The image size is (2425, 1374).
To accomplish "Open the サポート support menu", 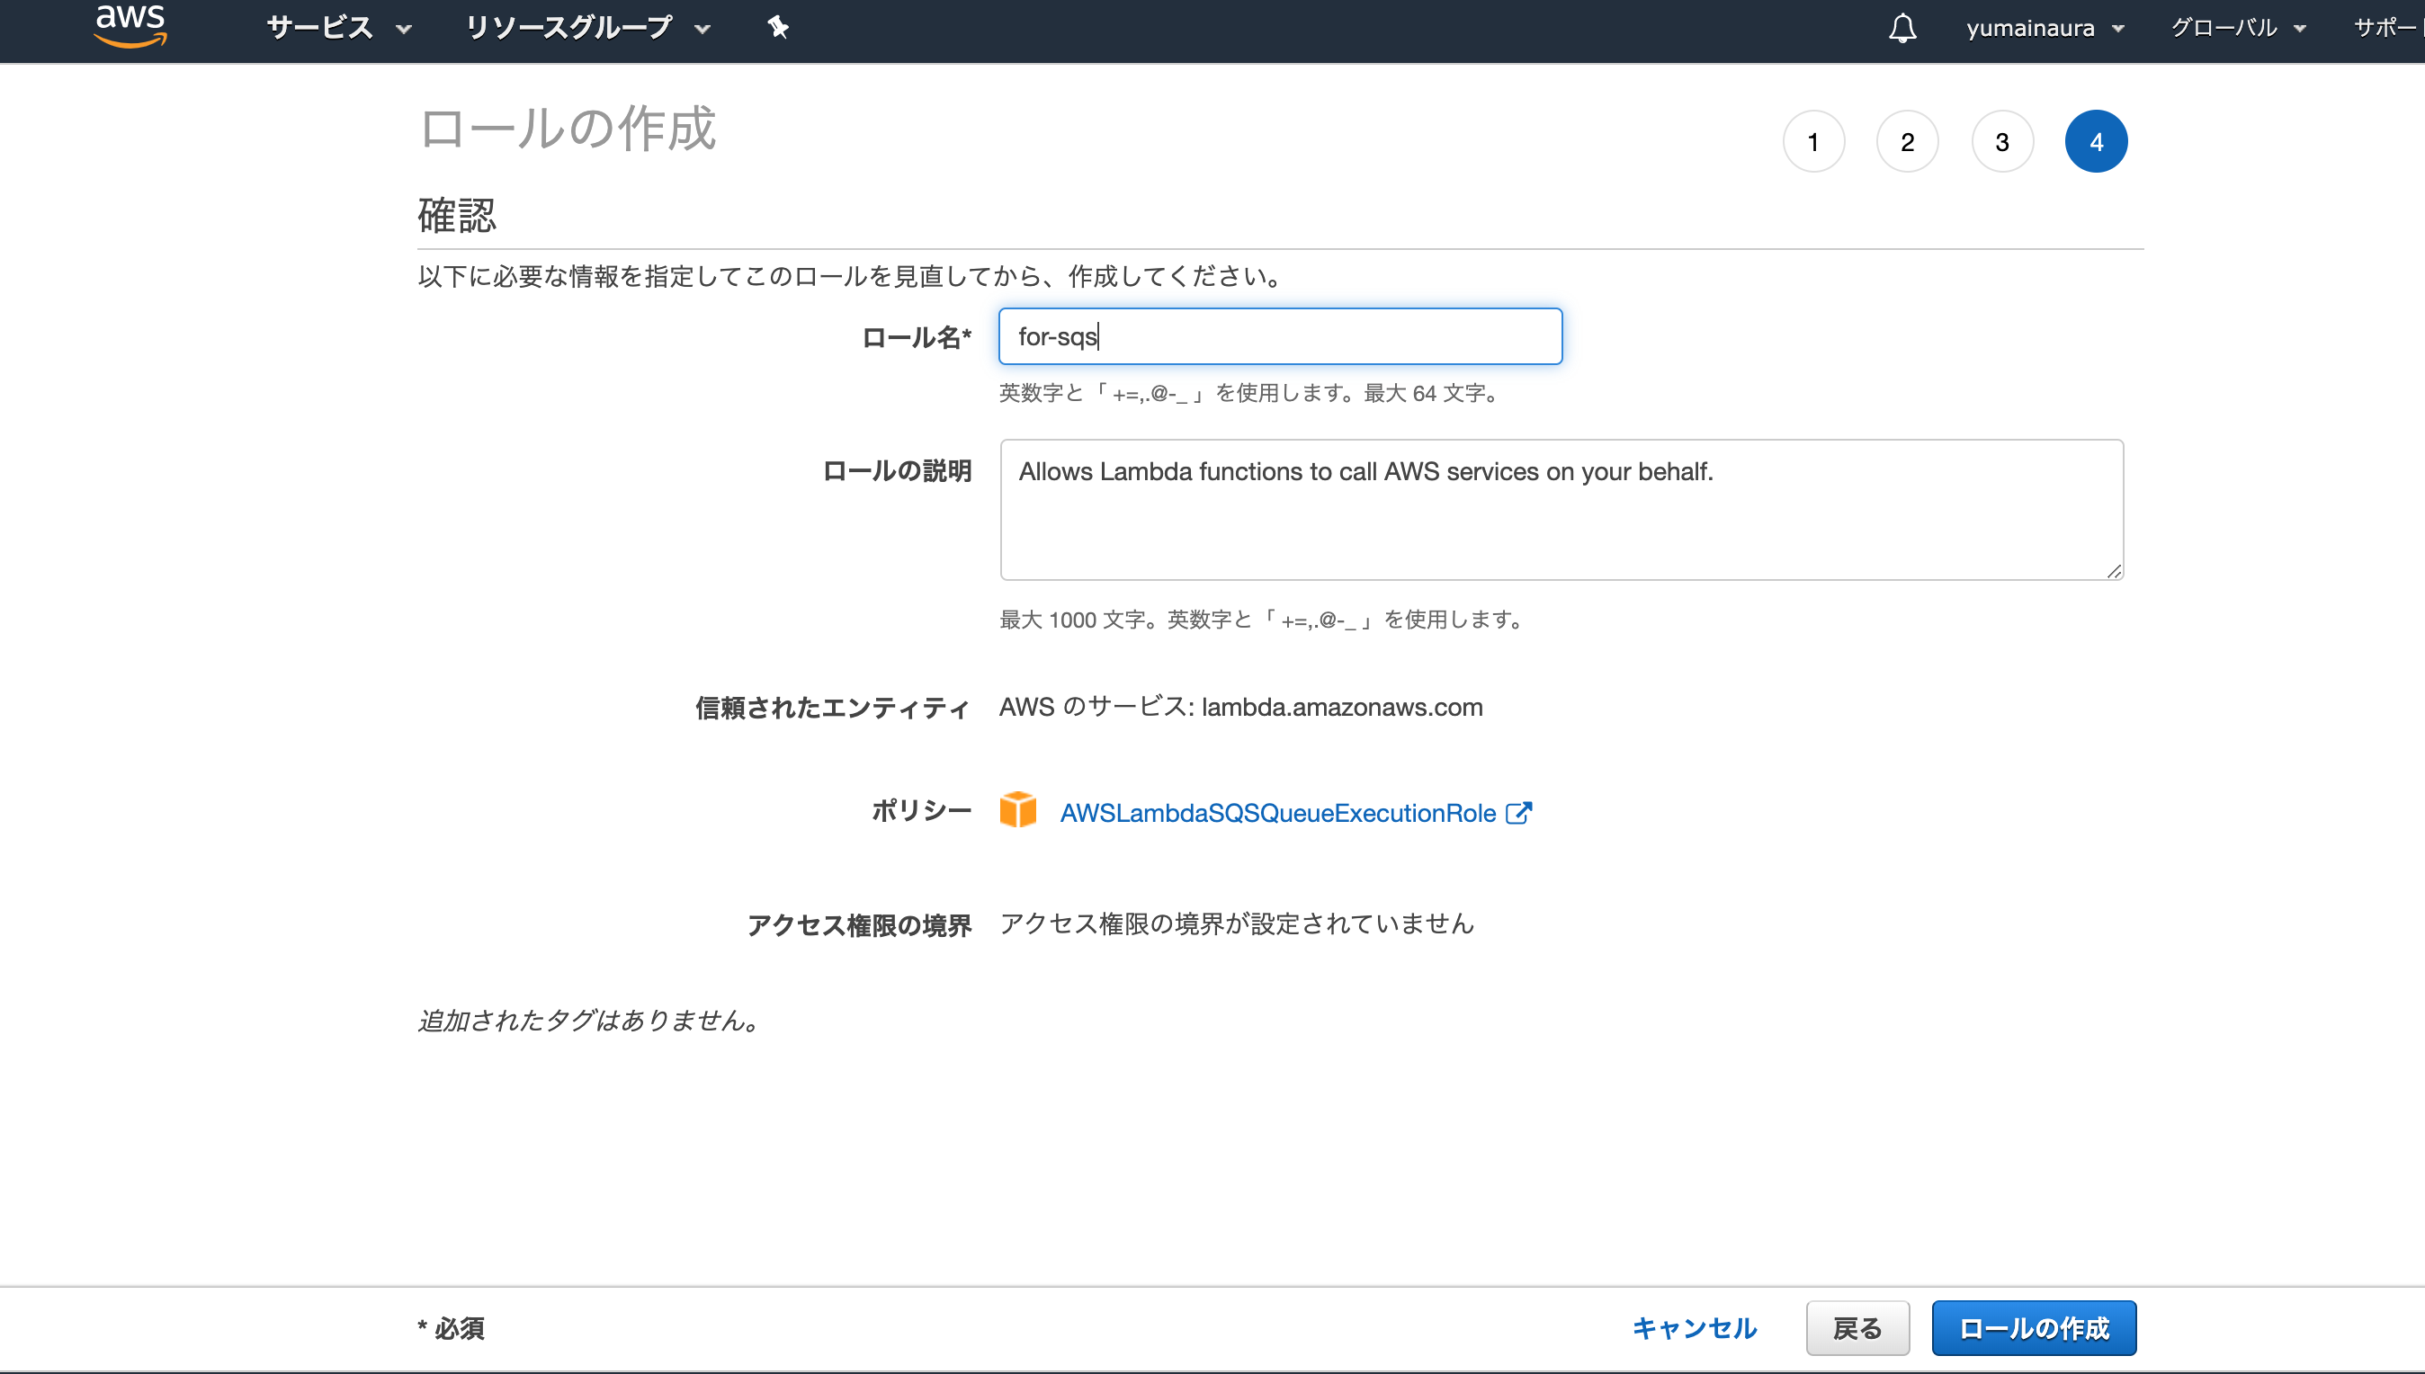I will click(x=2388, y=28).
